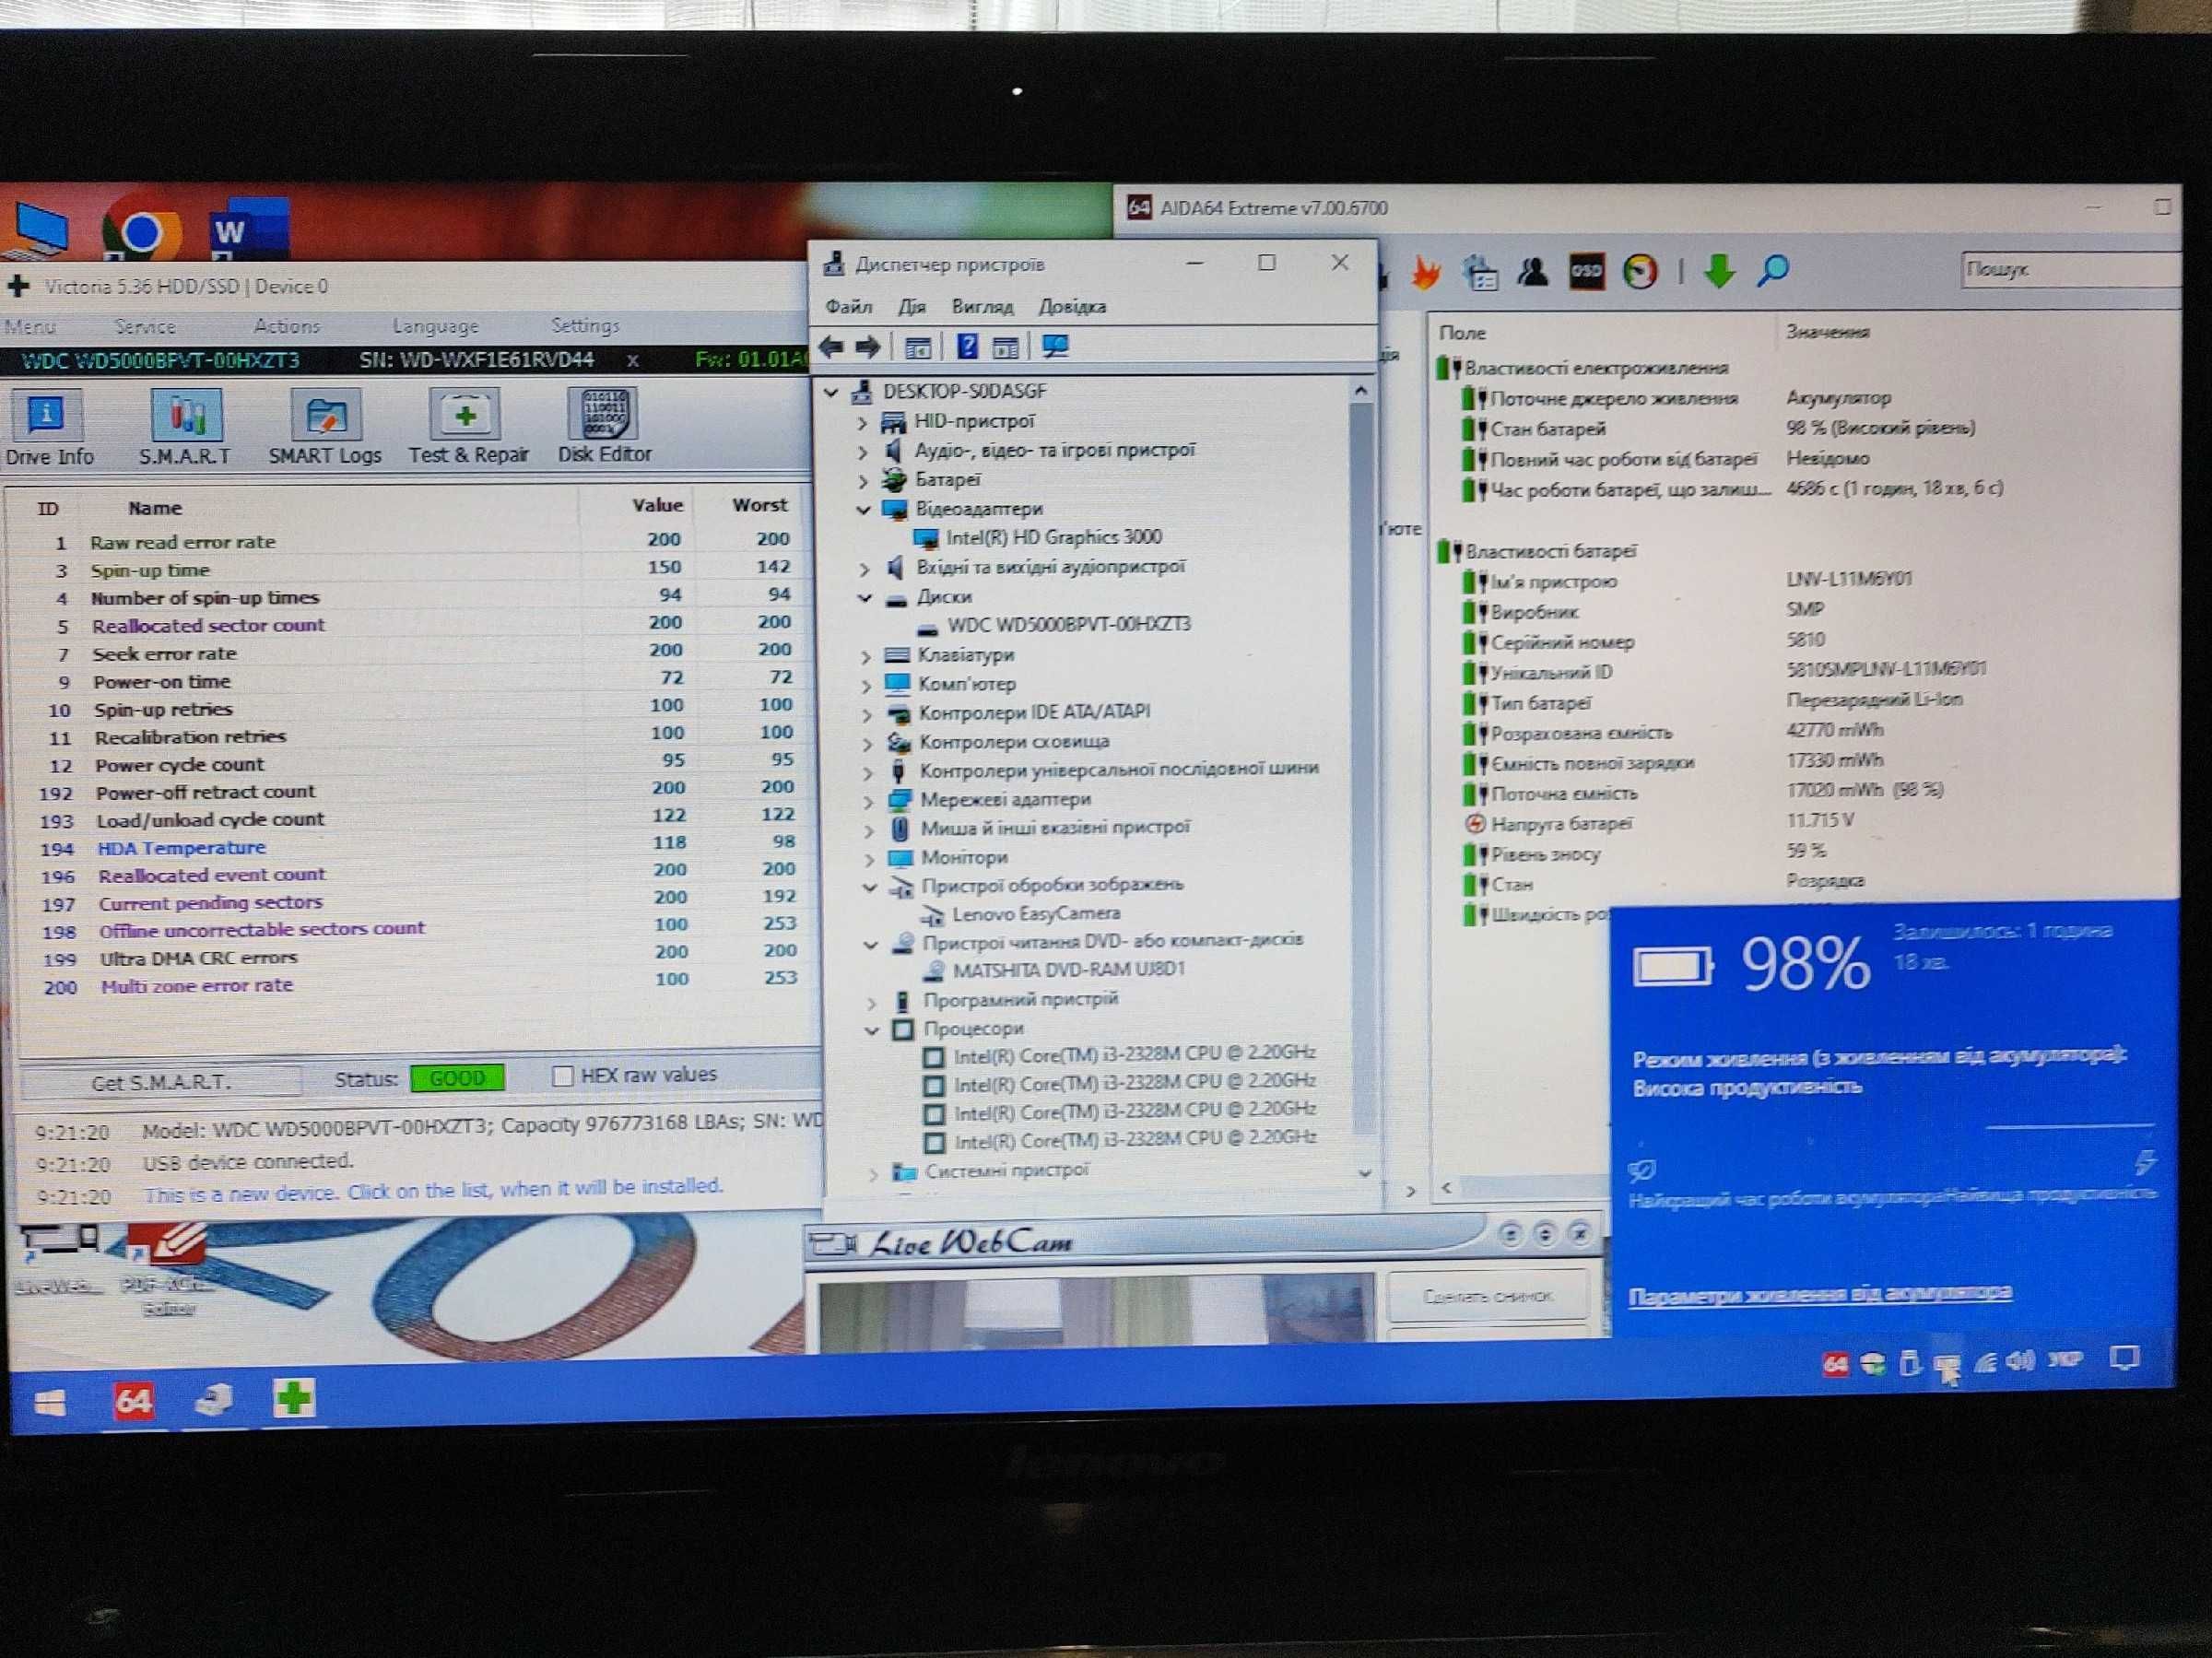
Task: Open Вигляд menu in Device Manager
Action: pyautogui.click(x=982, y=307)
